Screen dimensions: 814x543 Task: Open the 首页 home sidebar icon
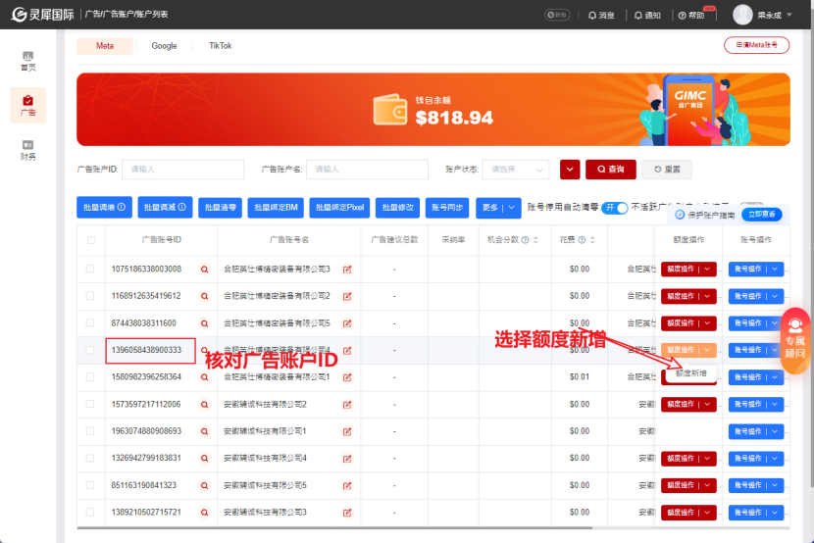(28, 61)
